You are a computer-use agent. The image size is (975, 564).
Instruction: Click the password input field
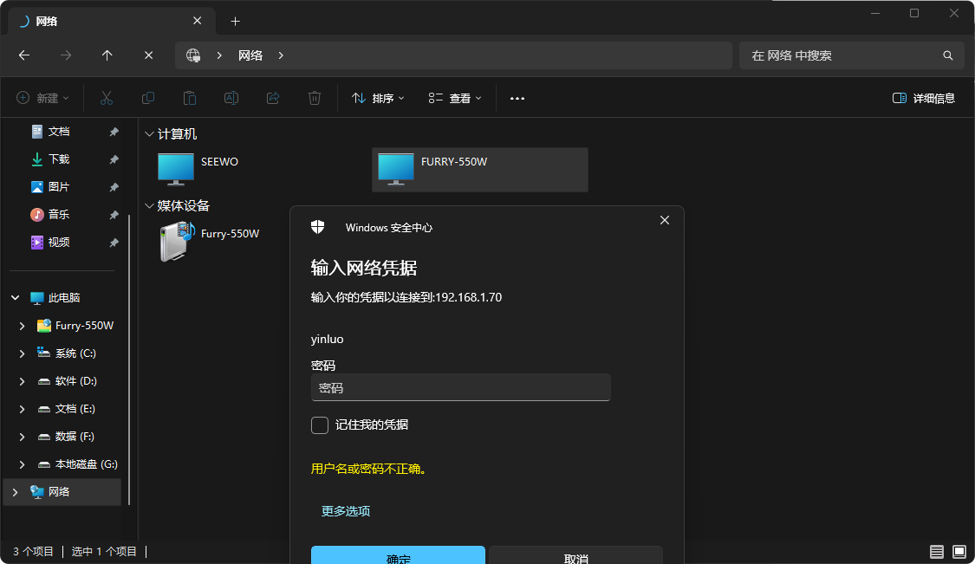(x=460, y=388)
